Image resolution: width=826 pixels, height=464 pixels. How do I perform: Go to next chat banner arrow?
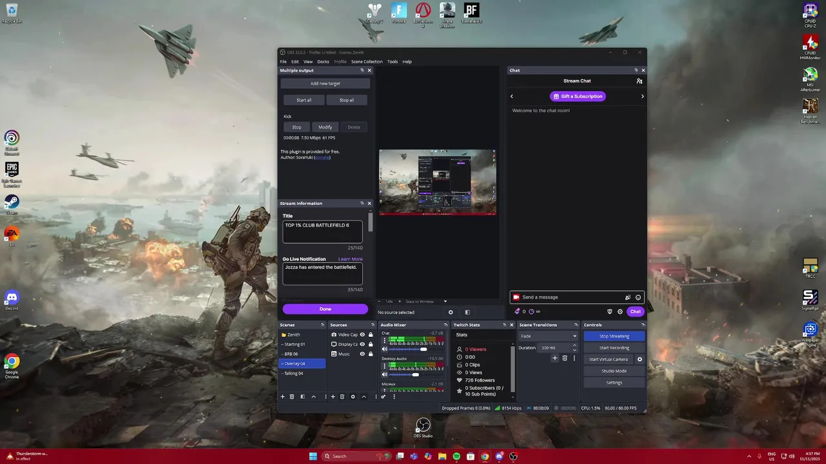642,97
